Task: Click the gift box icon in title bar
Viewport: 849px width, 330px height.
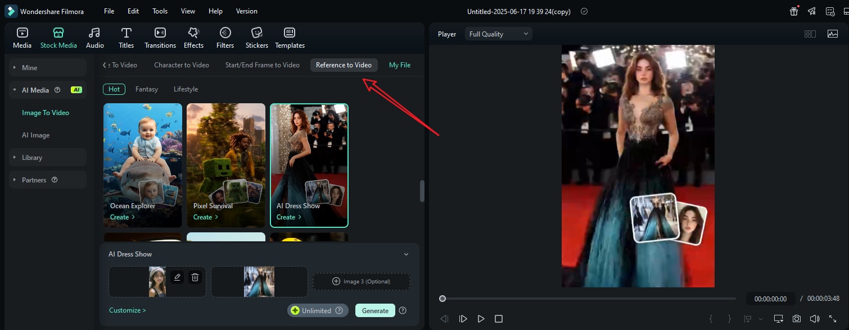Action: (x=793, y=11)
